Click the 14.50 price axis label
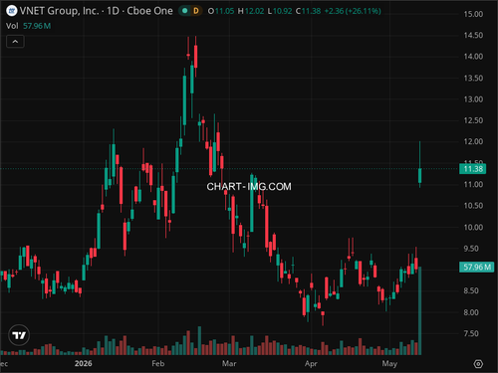The image size is (498, 373). pyautogui.click(x=473, y=35)
